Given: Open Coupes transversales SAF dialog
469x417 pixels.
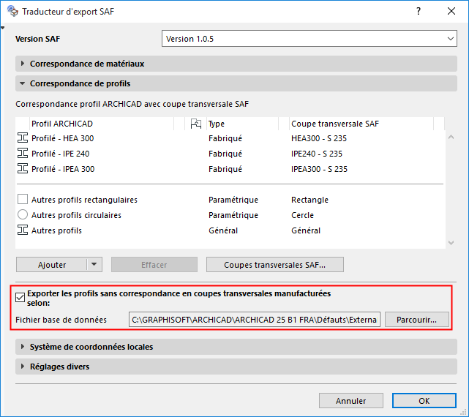Looking at the screenshot, I should (x=275, y=264).
